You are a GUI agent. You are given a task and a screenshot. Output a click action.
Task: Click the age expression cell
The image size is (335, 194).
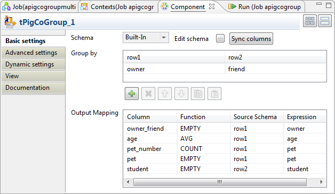click(x=305, y=139)
